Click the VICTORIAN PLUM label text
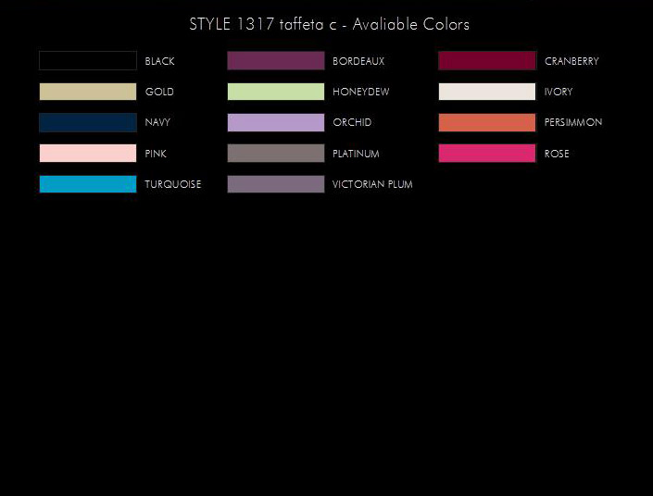This screenshot has height=496, width=653. [x=372, y=184]
